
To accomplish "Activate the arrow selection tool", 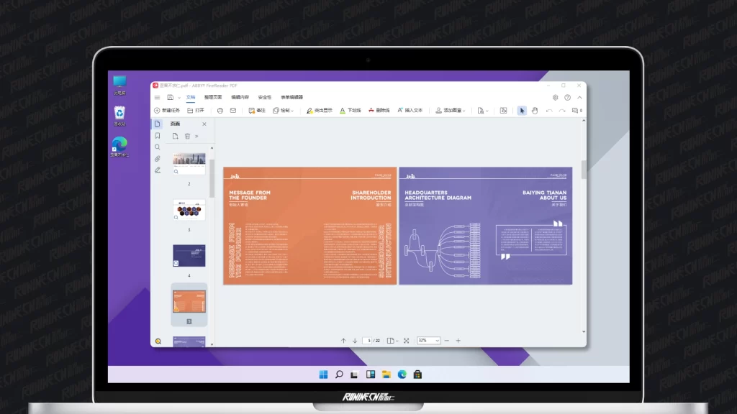I will tap(523, 111).
